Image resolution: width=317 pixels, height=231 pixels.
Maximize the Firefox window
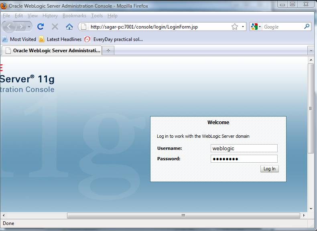point(293,4)
